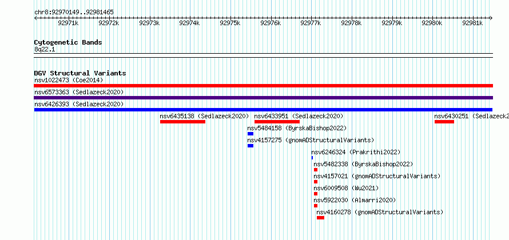Click the 92973k ruler label
This screenshot has width=509, height=240.
click(149, 23)
